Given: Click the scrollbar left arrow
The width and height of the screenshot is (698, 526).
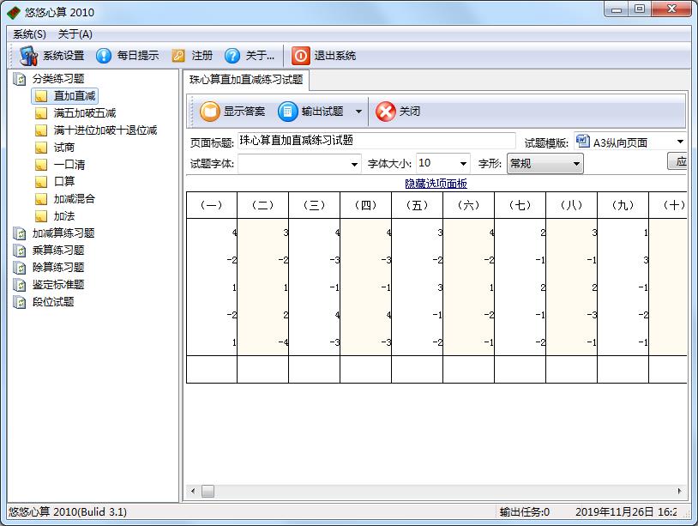Looking at the screenshot, I should click(193, 491).
